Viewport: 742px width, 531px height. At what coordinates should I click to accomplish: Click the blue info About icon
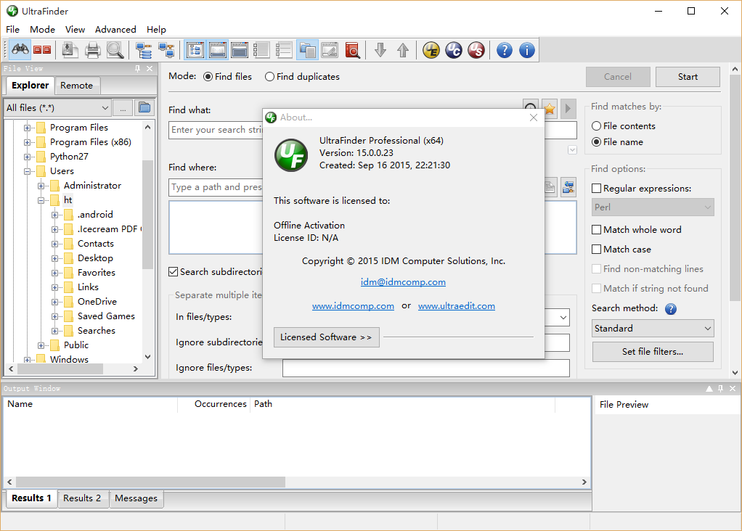coord(526,50)
